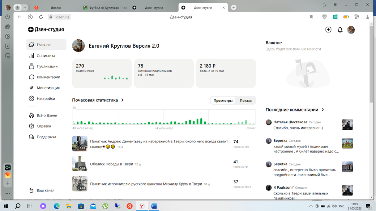This screenshot has height=211, width=376.
Task: Expand Последние комментарии via chevron
Action: tap(323, 110)
